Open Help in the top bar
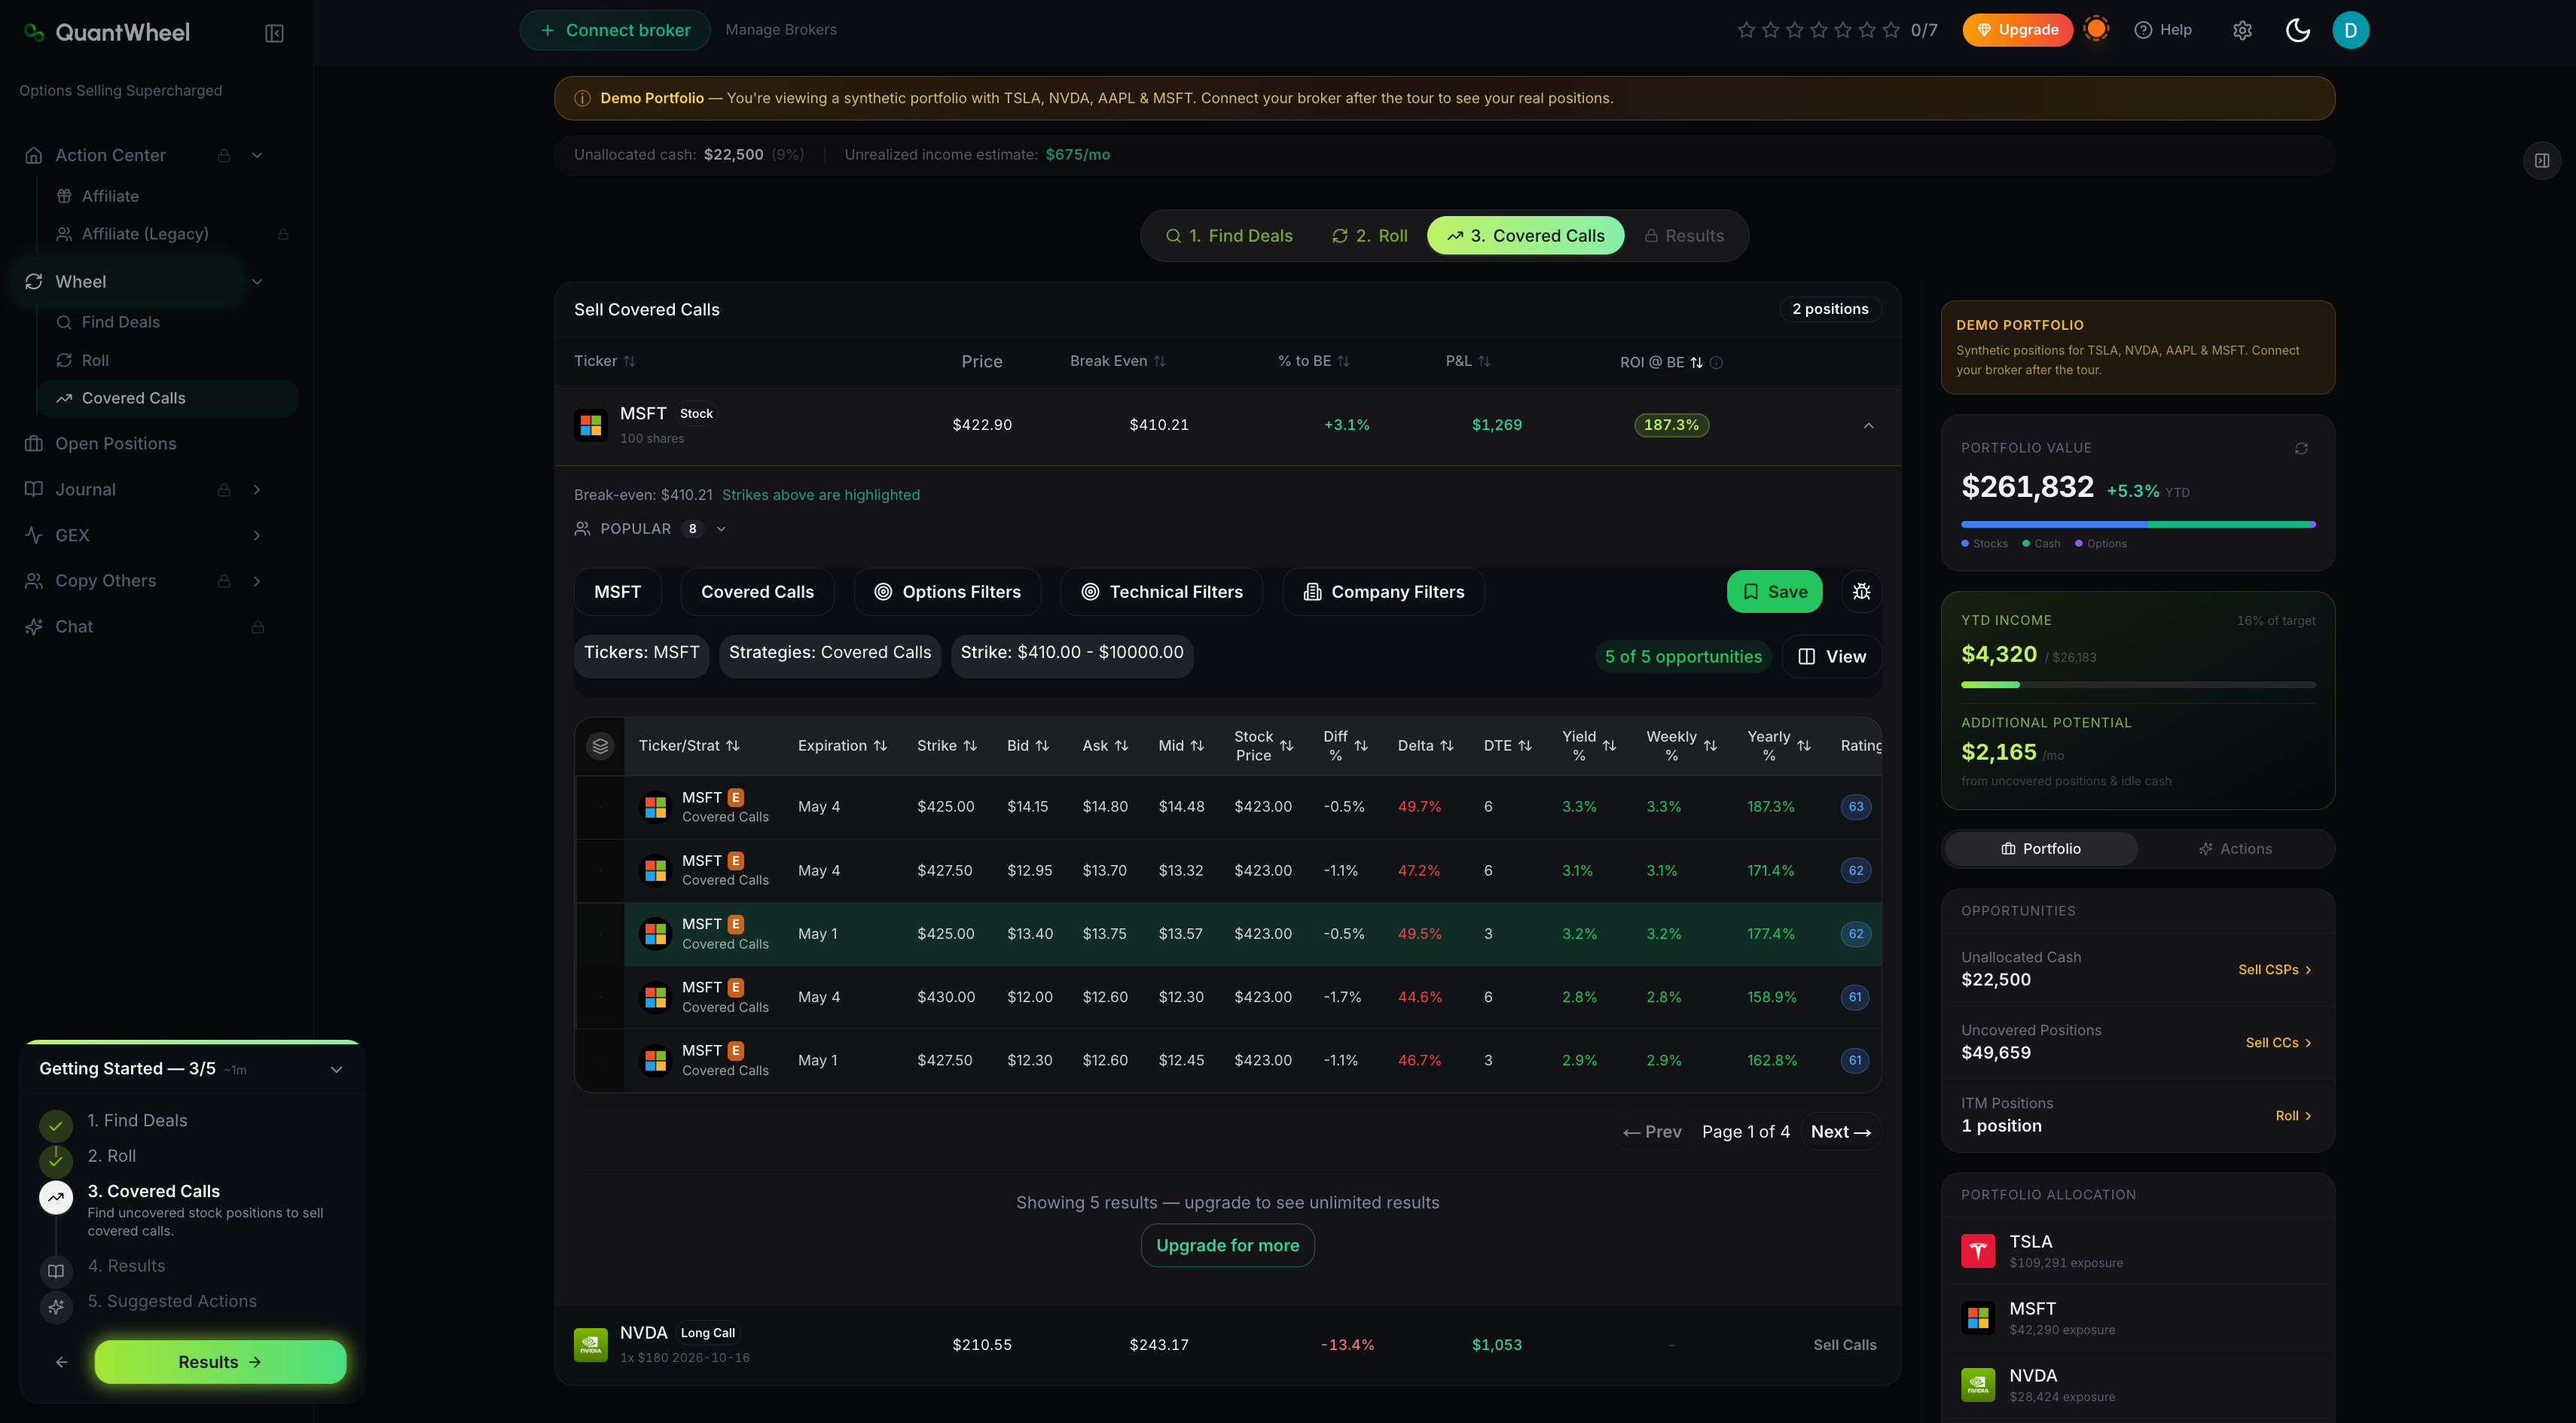 [x=2163, y=30]
